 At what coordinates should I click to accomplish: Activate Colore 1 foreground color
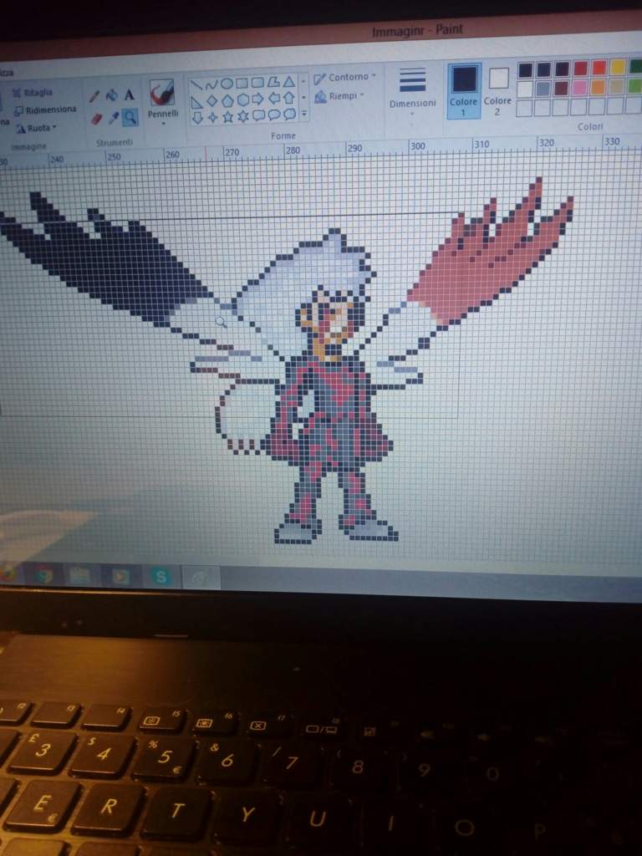point(463,90)
